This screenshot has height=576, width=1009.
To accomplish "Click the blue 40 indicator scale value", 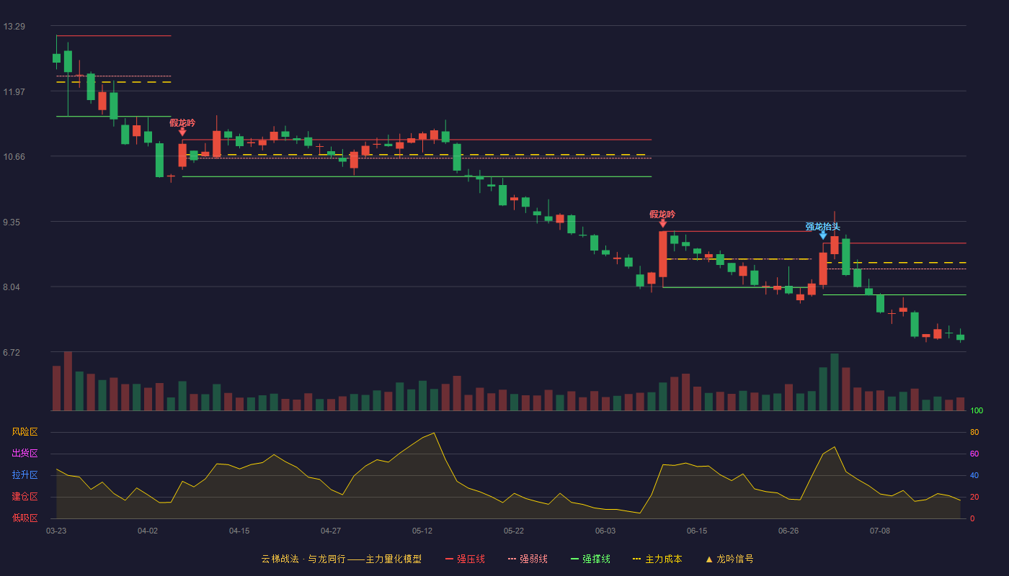I will 974,475.
